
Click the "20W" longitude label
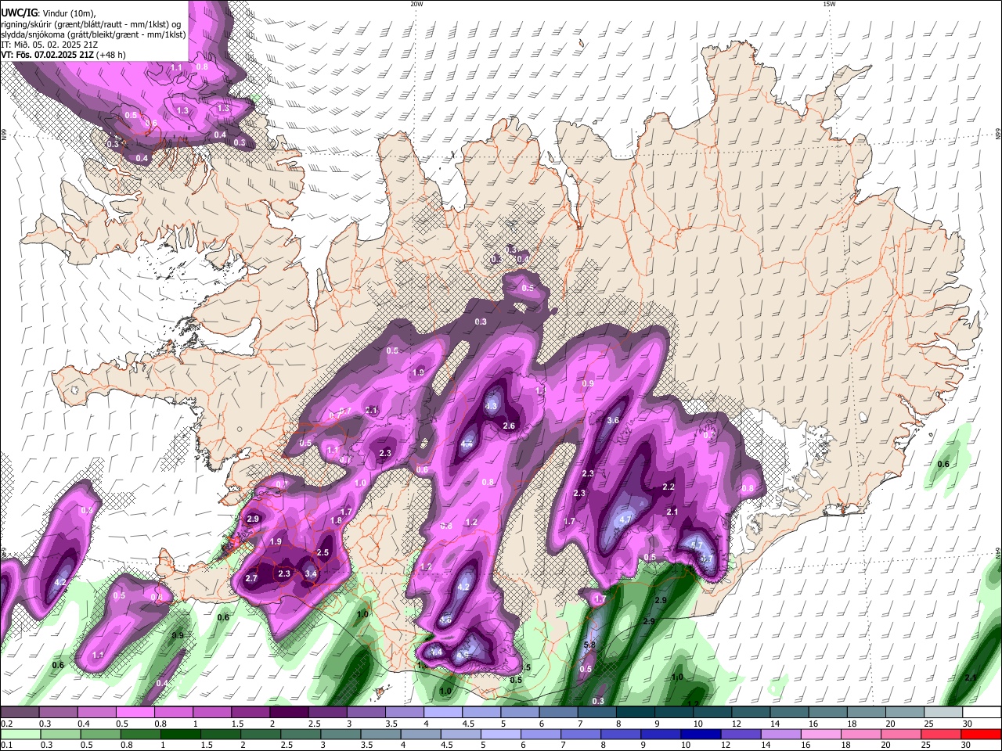(416, 4)
